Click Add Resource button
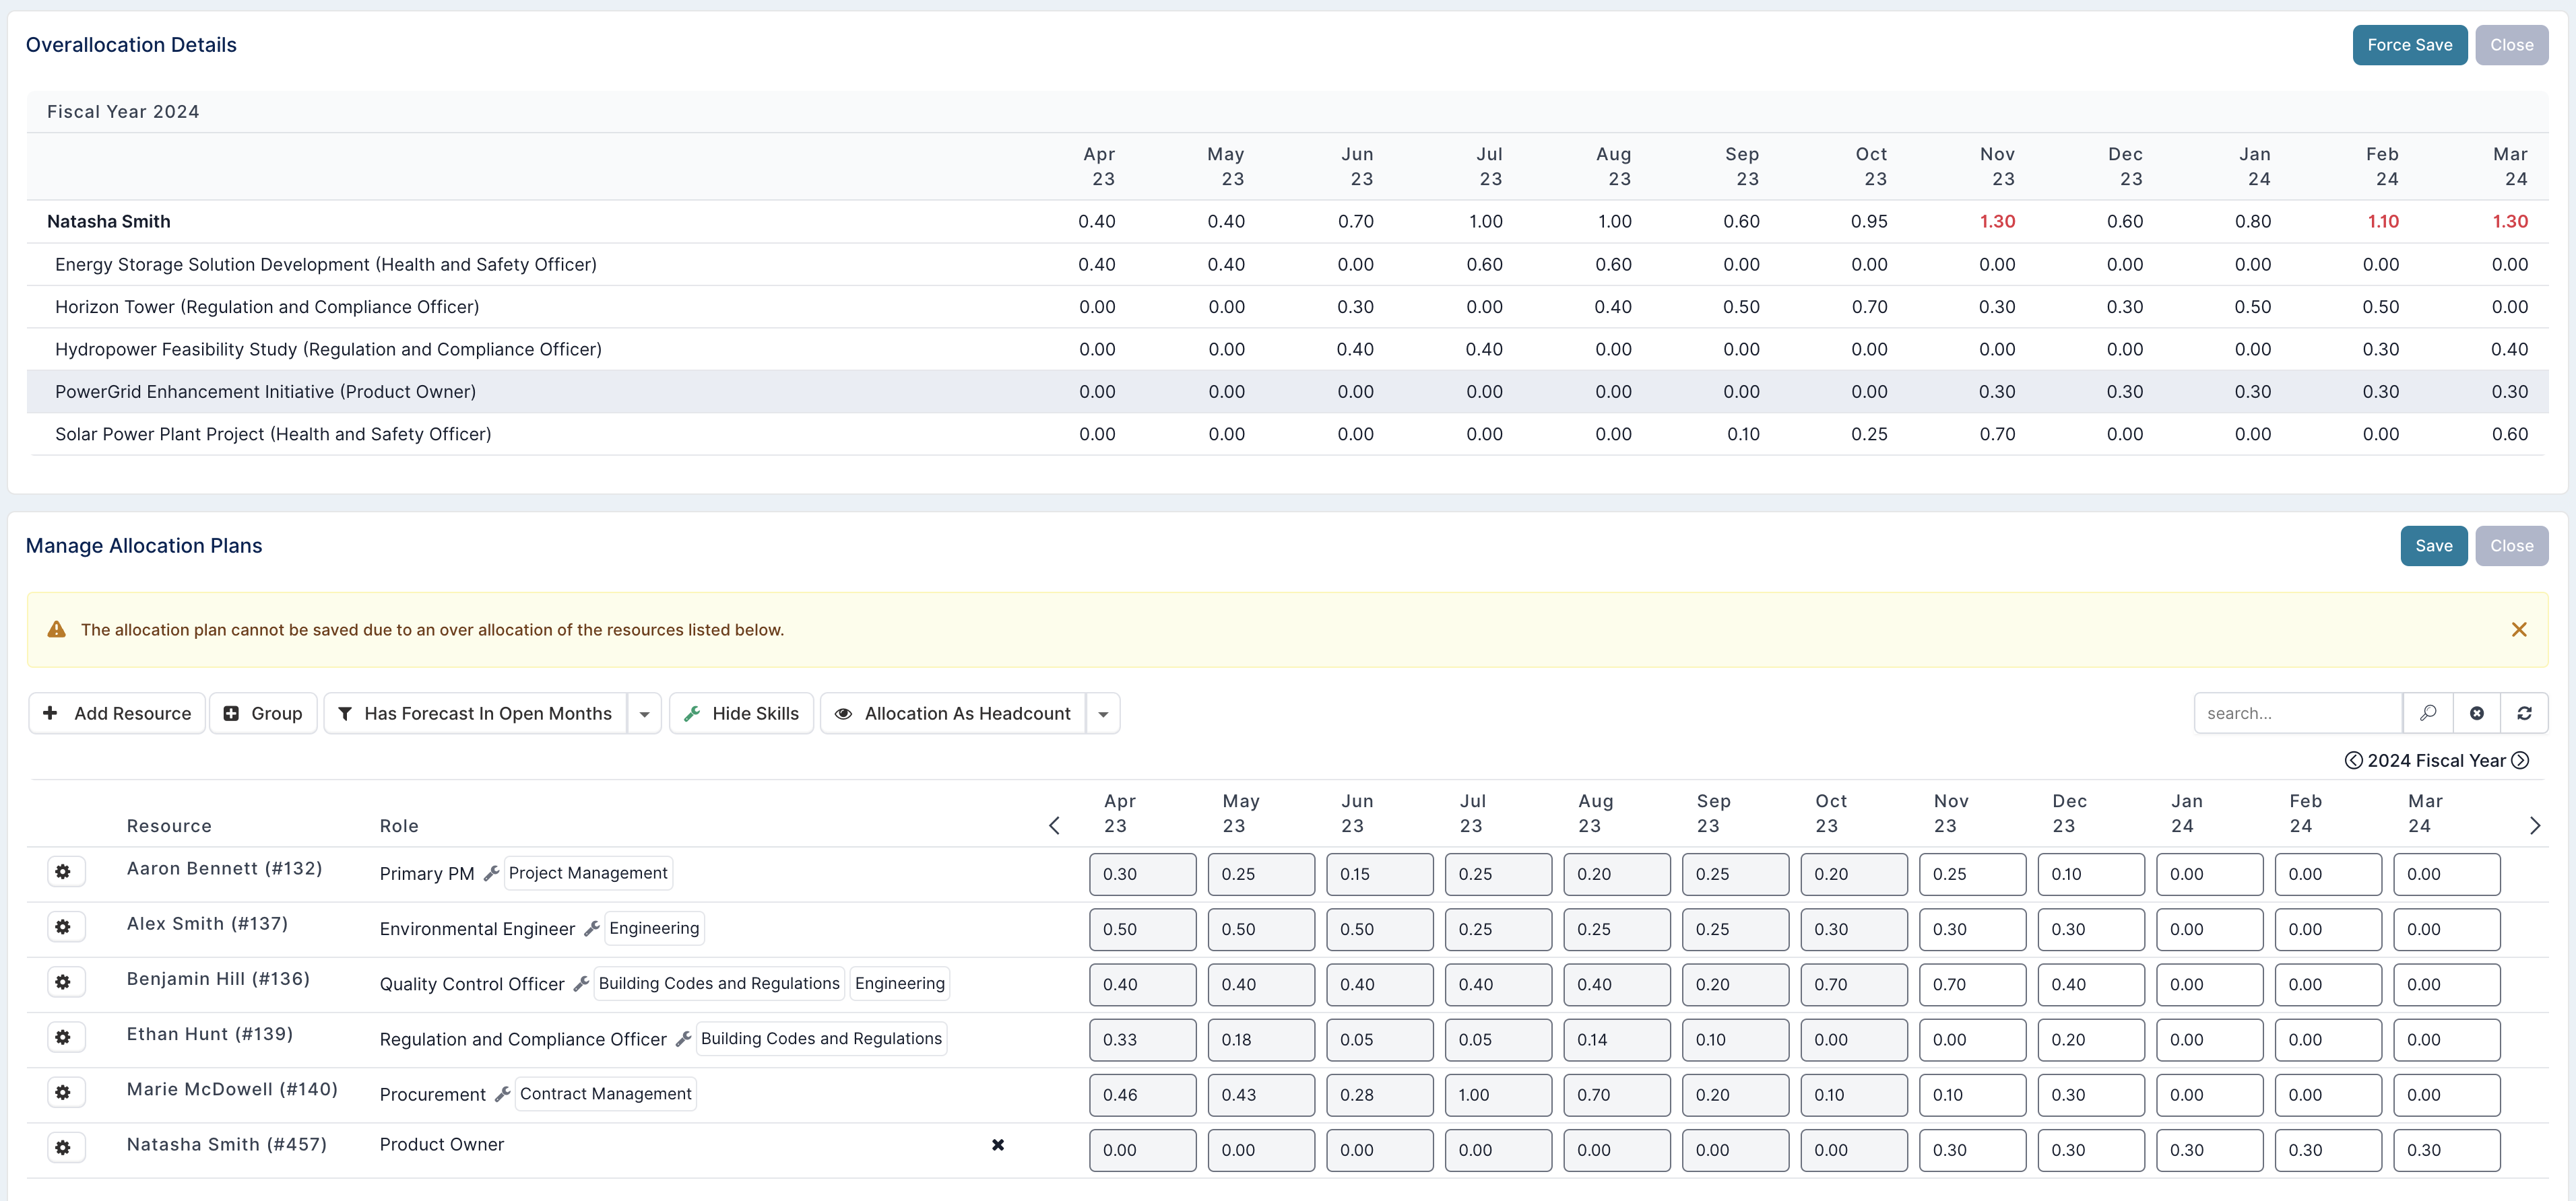 (x=117, y=714)
